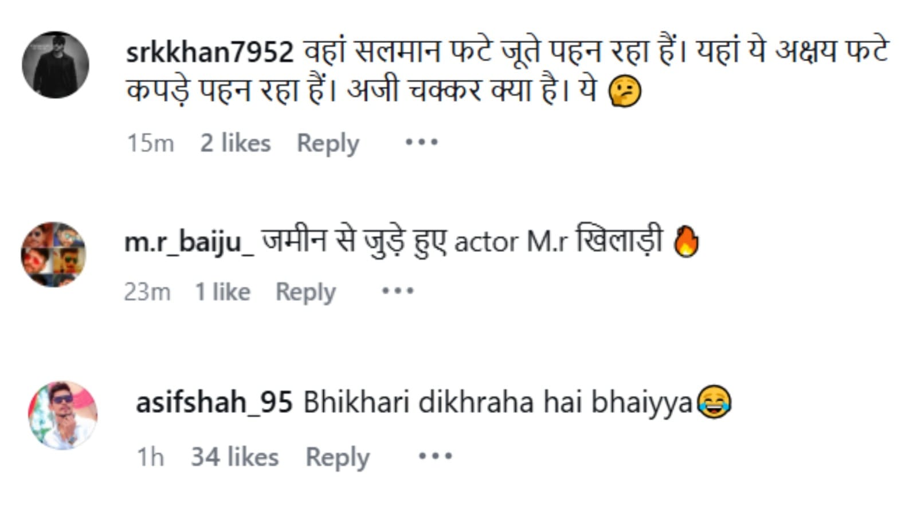The height and width of the screenshot is (516, 917).
Task: Click the laughing emoji in asifshah_95's comment
Action: coord(714,402)
